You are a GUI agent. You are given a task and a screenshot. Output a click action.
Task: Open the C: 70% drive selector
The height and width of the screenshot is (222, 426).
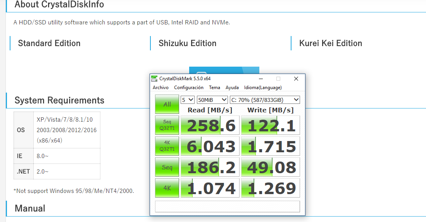(x=265, y=100)
